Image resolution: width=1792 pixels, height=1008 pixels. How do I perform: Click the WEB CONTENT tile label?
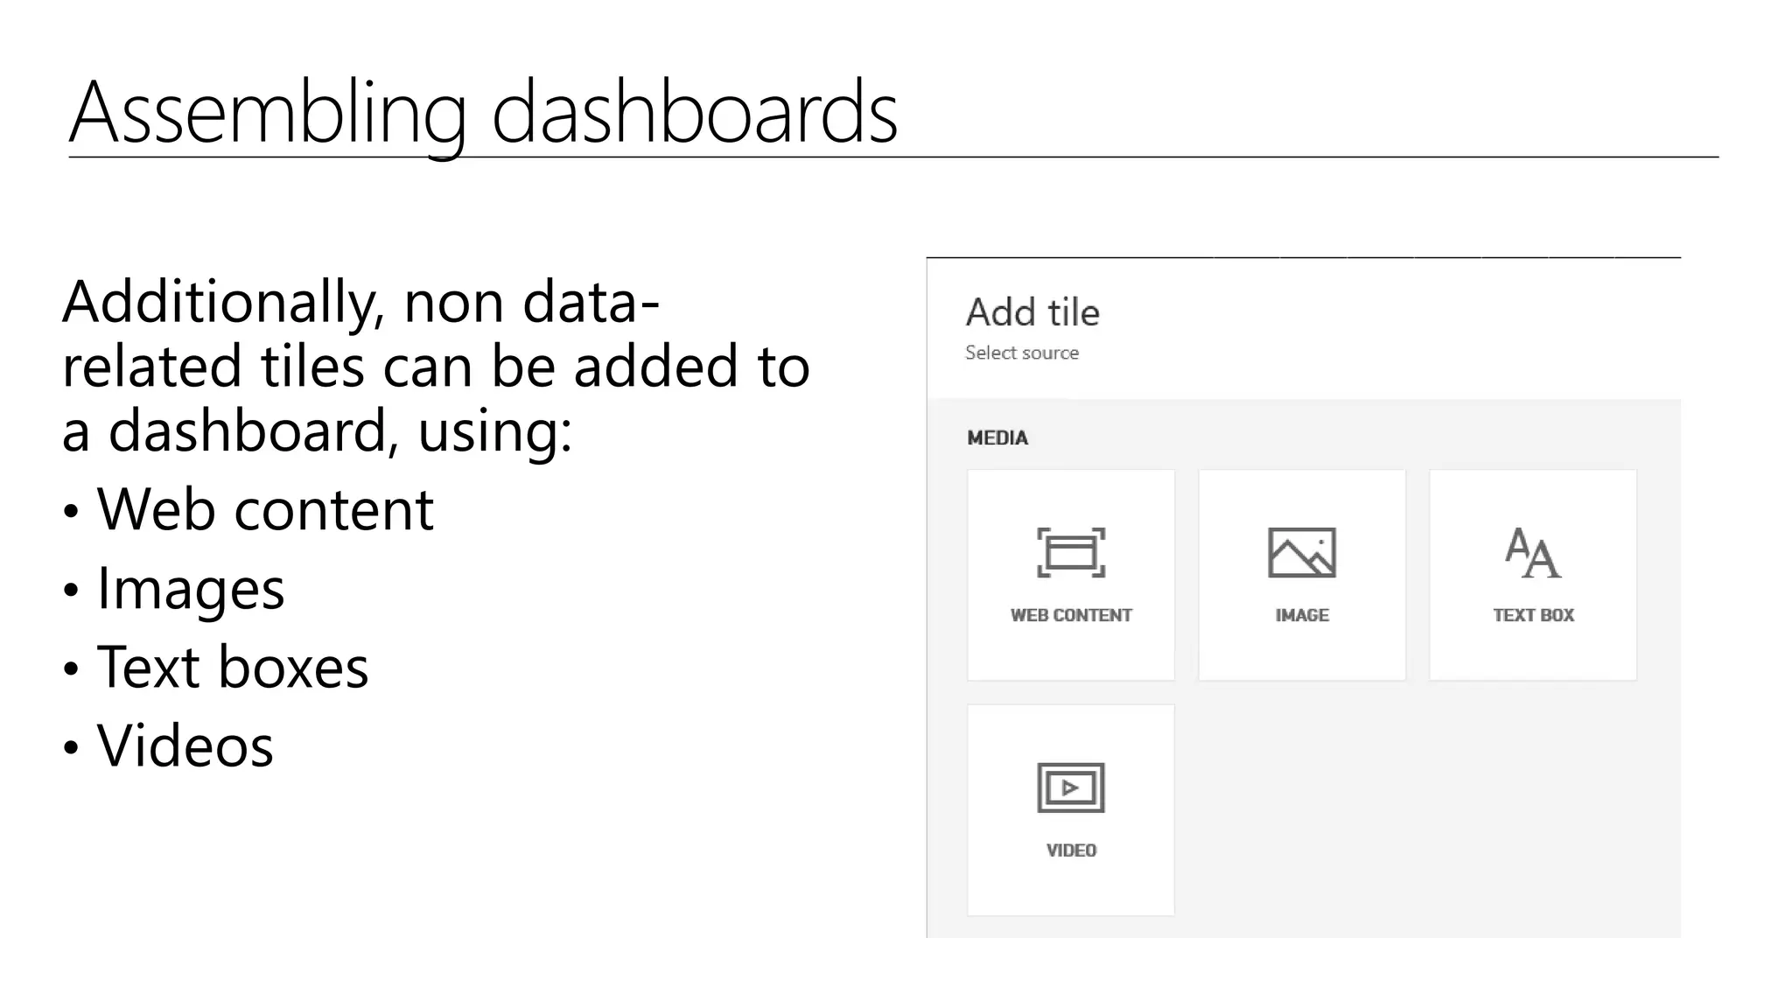point(1071,615)
